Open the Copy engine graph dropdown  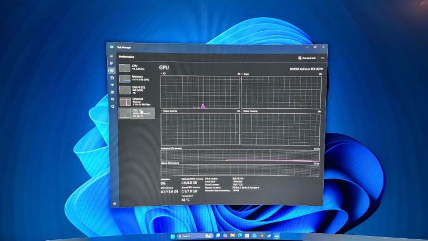pyautogui.click(x=245, y=74)
